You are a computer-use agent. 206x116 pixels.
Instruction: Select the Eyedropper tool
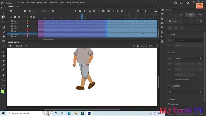tap(4, 65)
